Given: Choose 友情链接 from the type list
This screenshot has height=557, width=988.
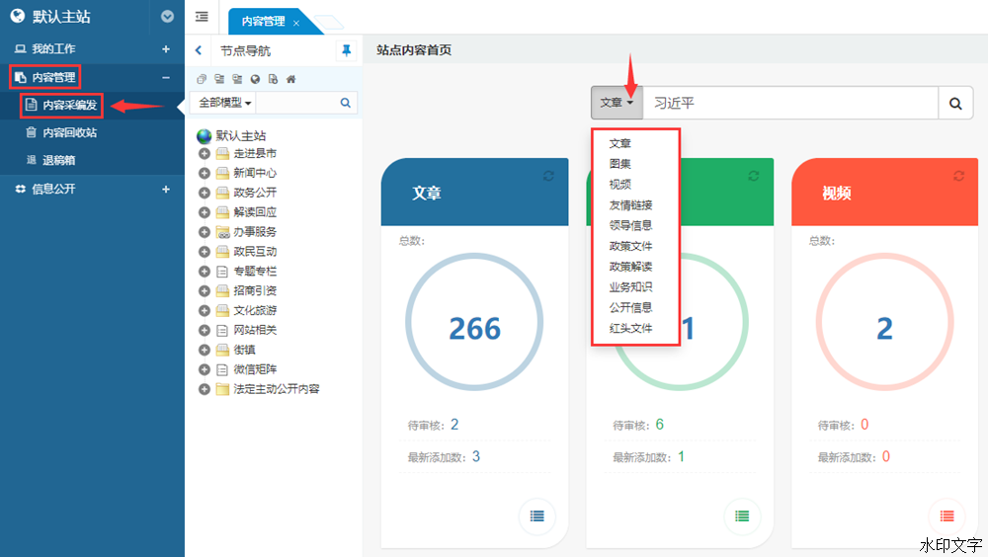Looking at the screenshot, I should tap(630, 205).
